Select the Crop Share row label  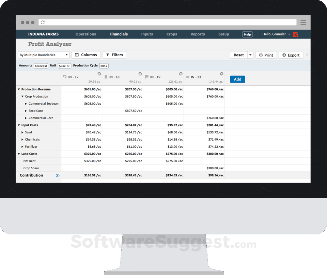(x=31, y=168)
